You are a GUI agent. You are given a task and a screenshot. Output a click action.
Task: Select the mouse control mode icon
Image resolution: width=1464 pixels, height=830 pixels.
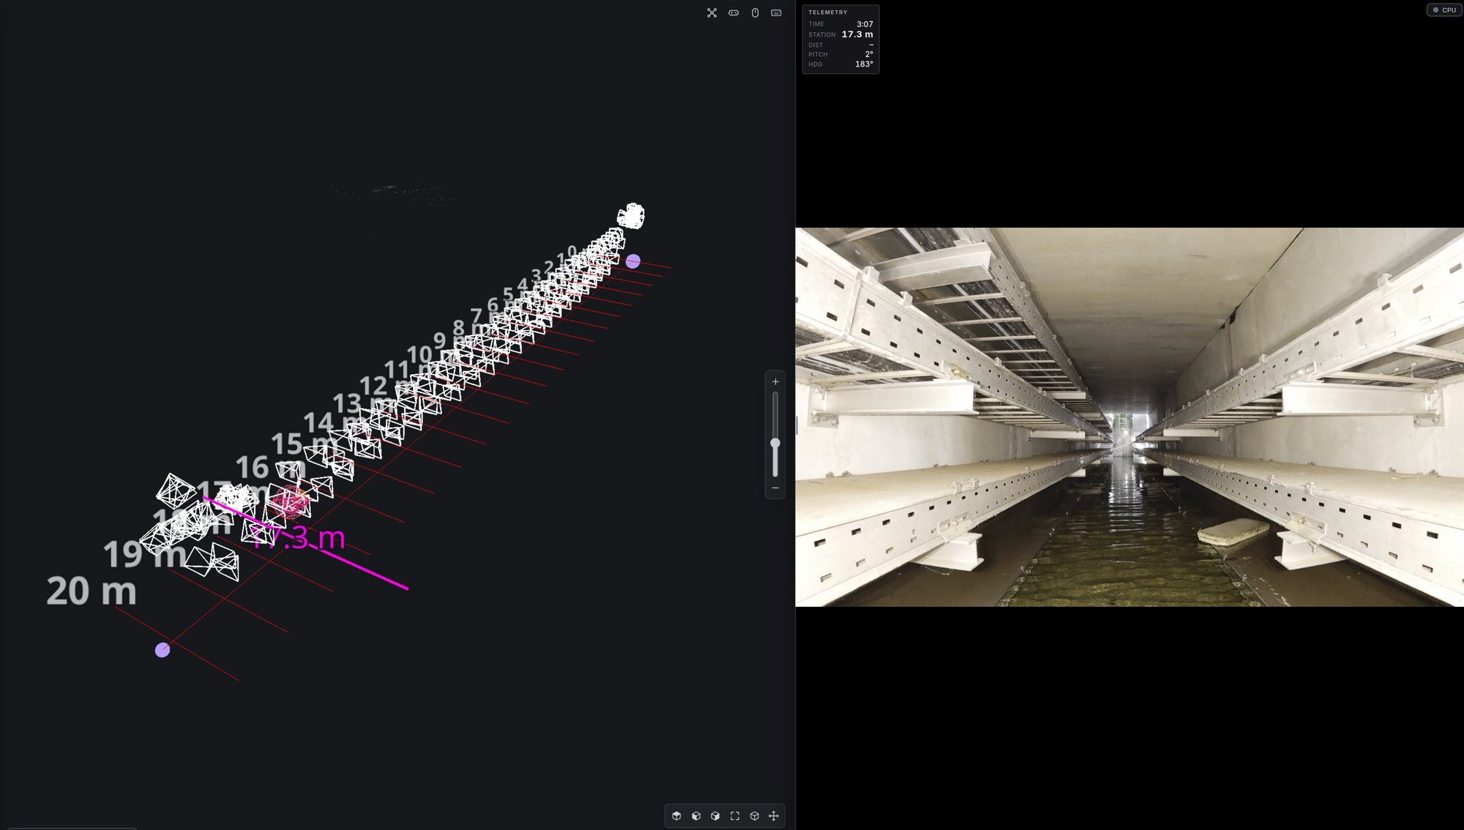click(x=755, y=12)
